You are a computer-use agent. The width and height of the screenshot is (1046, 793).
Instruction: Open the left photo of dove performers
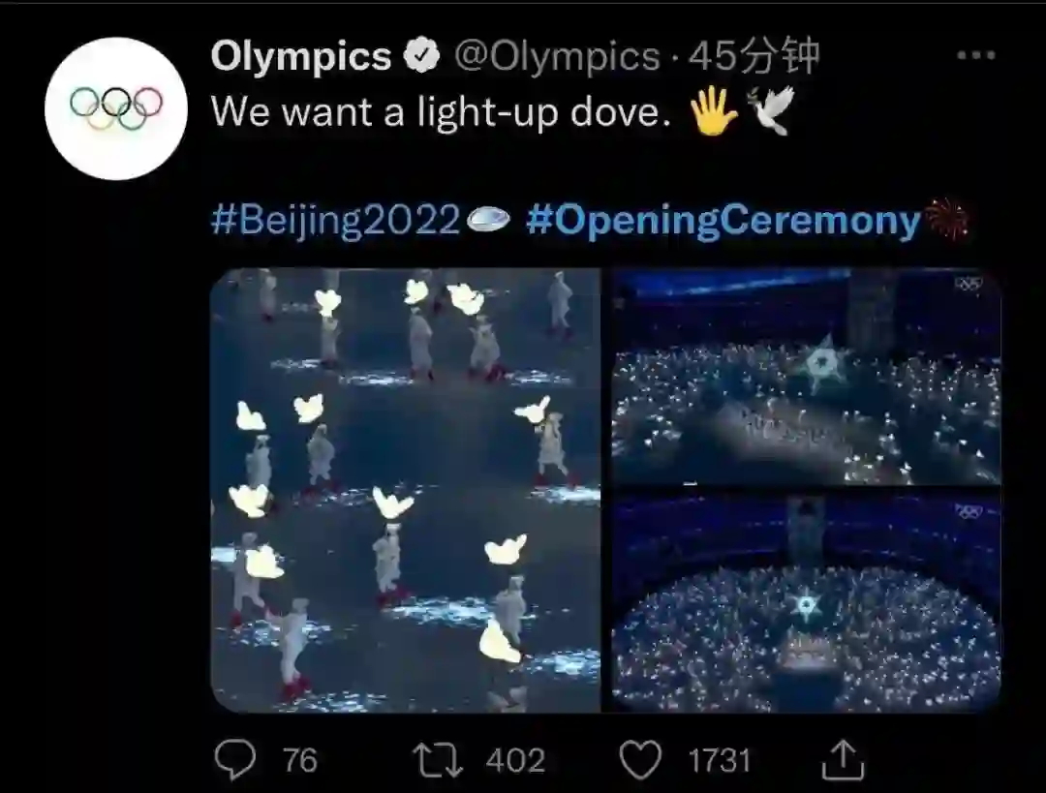click(405, 490)
